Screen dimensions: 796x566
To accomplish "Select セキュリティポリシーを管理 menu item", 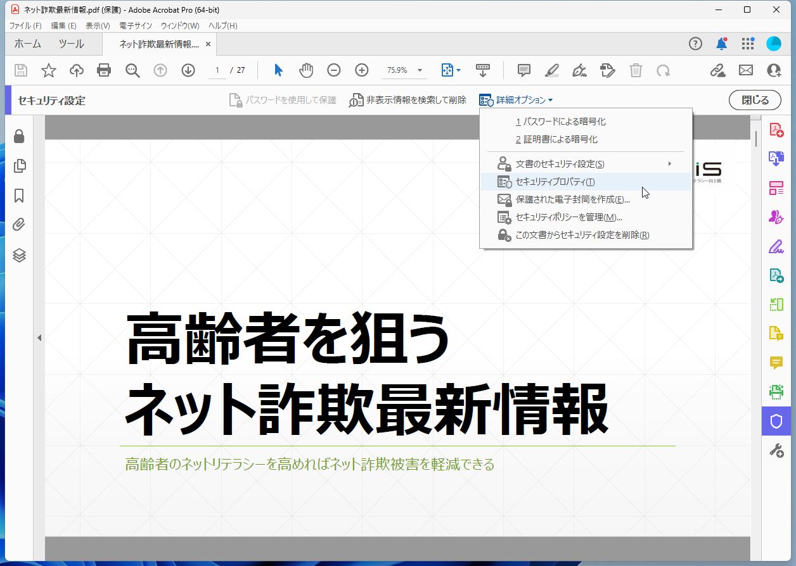I will click(586, 217).
